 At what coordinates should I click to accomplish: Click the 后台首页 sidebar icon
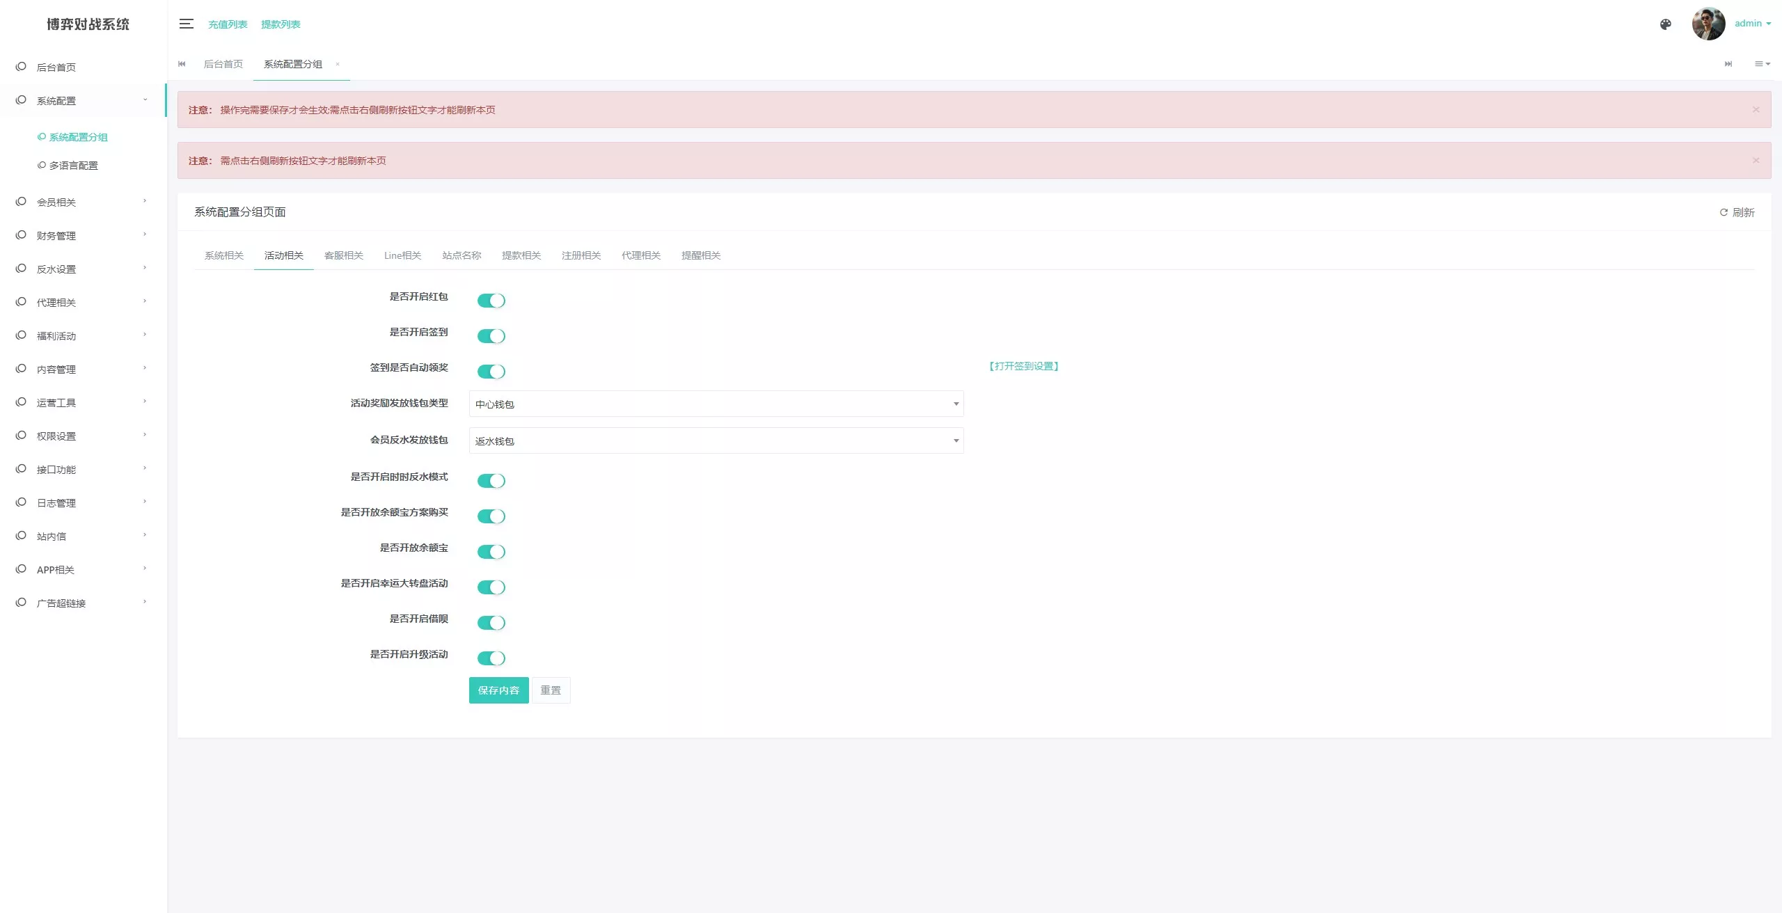click(21, 67)
